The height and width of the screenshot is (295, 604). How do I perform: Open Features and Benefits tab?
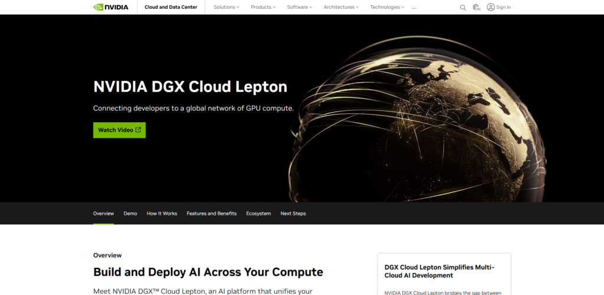point(212,214)
